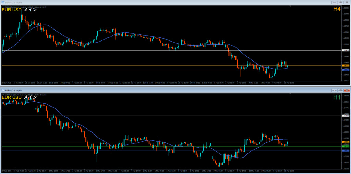351x174 pixels.
Task: Click the chart shift triangle on H4 chart
Action: click(x=291, y=6)
